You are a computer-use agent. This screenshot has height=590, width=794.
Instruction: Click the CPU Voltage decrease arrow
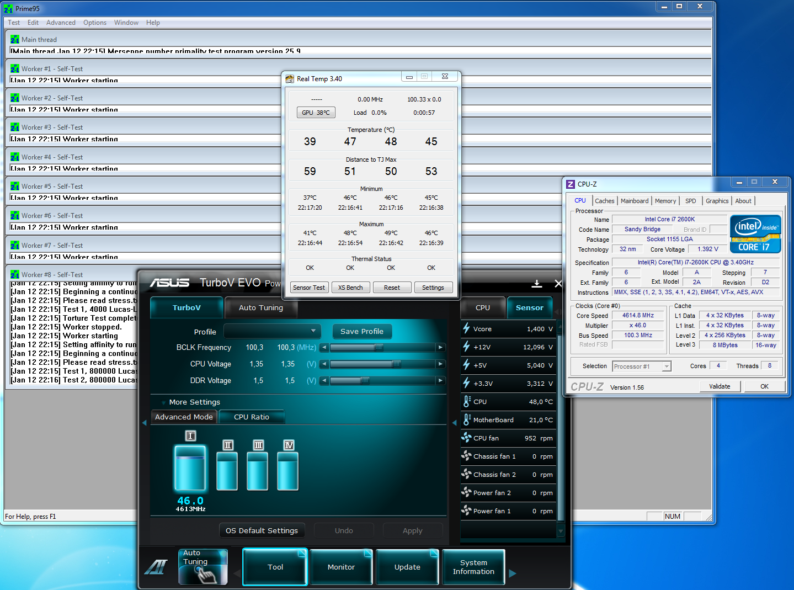click(x=324, y=364)
